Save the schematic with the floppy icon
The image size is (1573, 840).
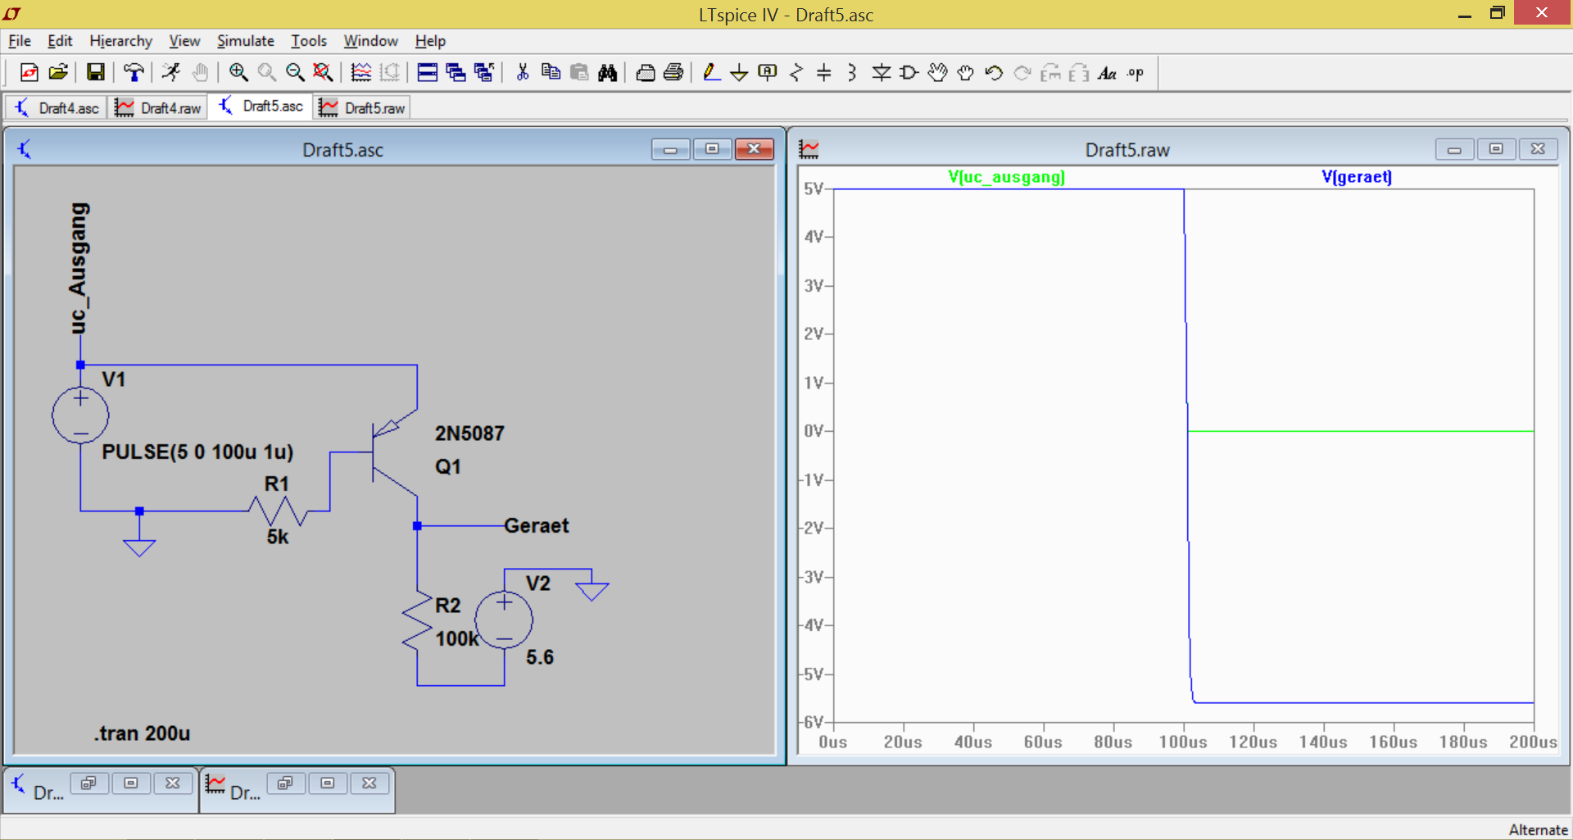(x=96, y=73)
